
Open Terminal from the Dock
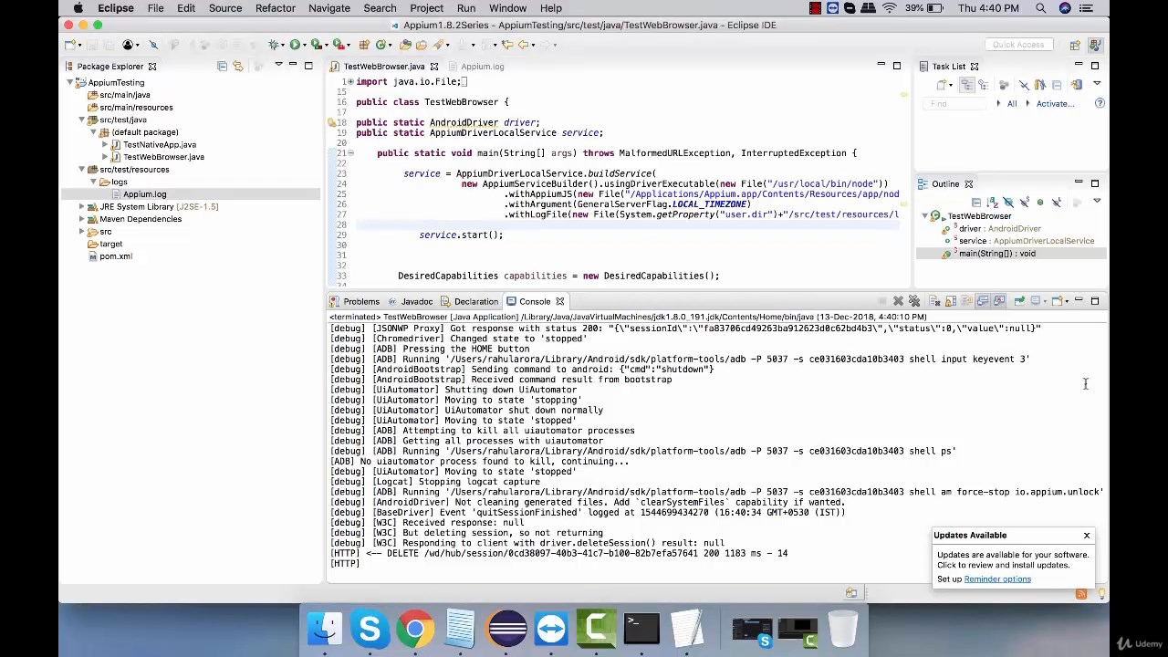click(642, 629)
